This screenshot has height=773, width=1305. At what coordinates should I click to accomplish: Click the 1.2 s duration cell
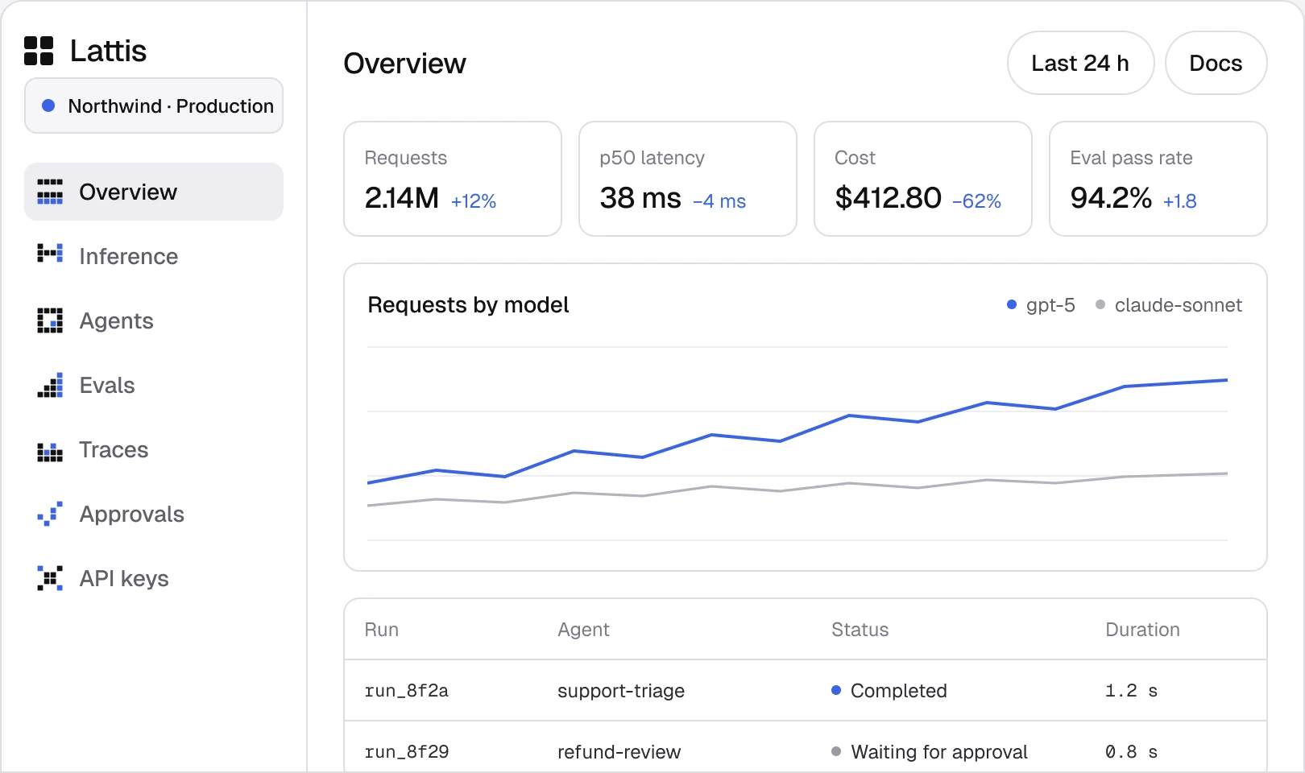pos(1131,691)
